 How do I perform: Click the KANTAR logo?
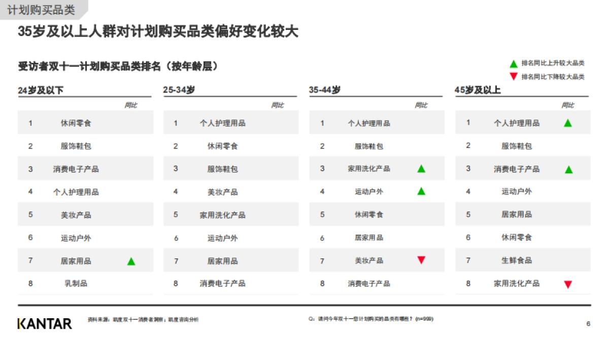pyautogui.click(x=44, y=322)
